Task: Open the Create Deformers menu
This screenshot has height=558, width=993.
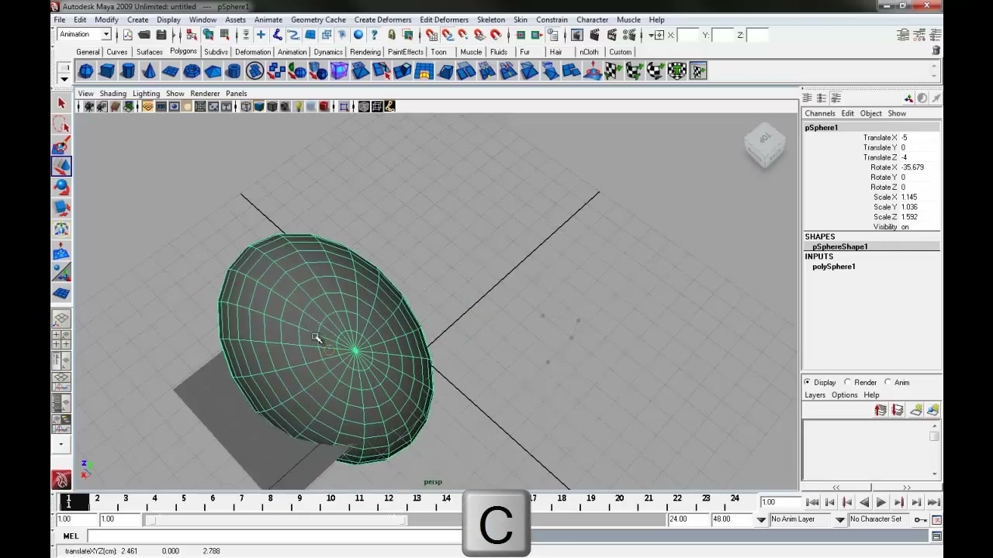Action: (383, 20)
